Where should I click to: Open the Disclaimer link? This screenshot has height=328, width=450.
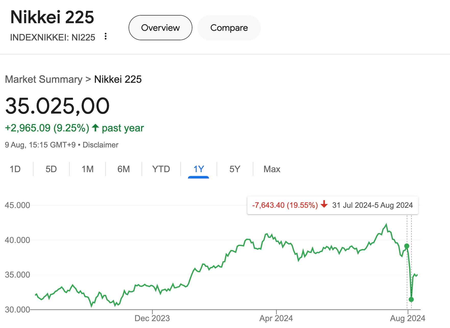tap(101, 145)
